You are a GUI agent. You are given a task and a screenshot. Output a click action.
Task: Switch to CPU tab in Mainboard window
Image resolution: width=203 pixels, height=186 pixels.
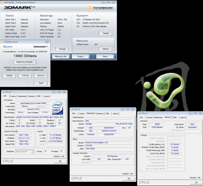(x=74, y=113)
